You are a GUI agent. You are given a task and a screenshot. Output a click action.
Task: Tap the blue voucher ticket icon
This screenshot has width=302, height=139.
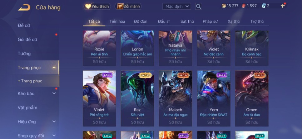[264, 6]
